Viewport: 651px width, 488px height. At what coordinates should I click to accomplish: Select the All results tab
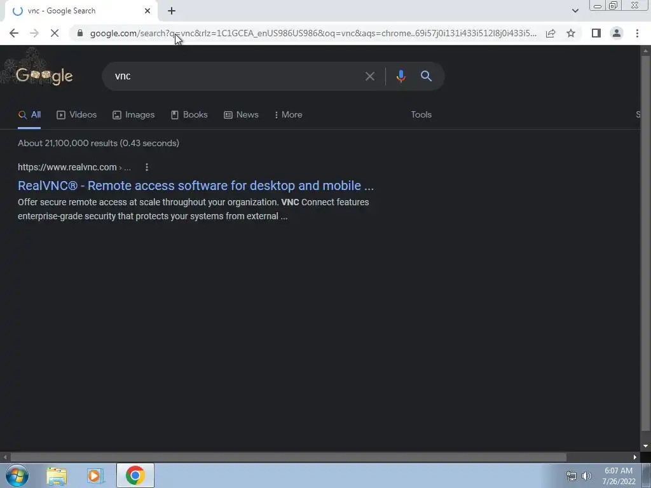pos(29,115)
